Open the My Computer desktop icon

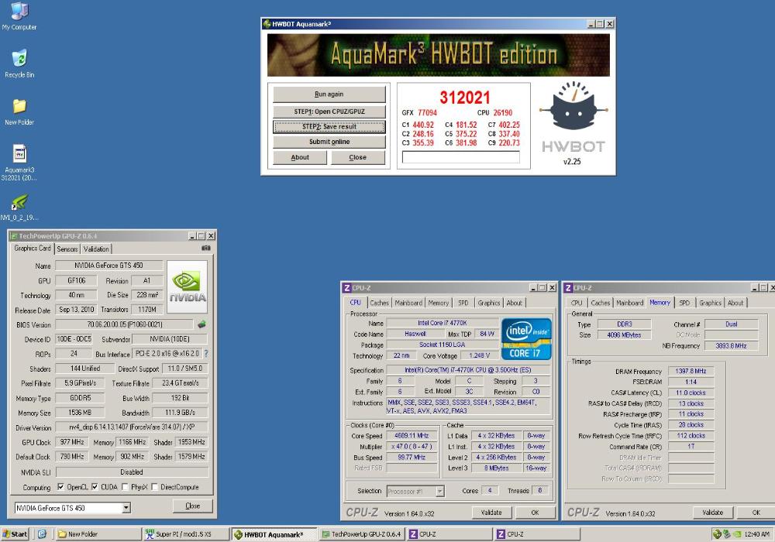point(19,16)
